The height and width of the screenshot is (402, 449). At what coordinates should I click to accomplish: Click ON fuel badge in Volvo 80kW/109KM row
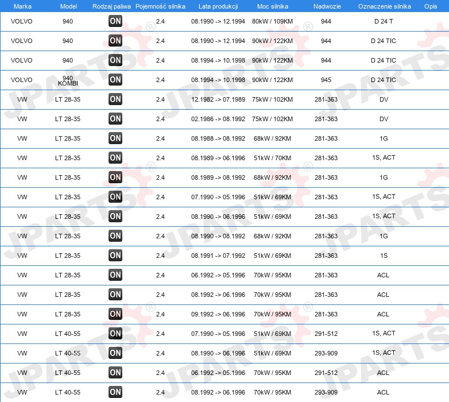pyautogui.click(x=115, y=21)
